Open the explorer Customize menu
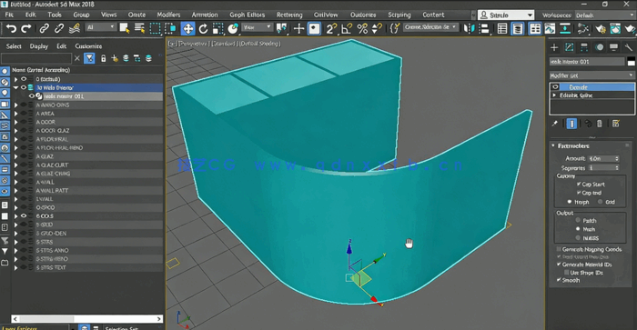The width and height of the screenshot is (637, 330). (88, 46)
